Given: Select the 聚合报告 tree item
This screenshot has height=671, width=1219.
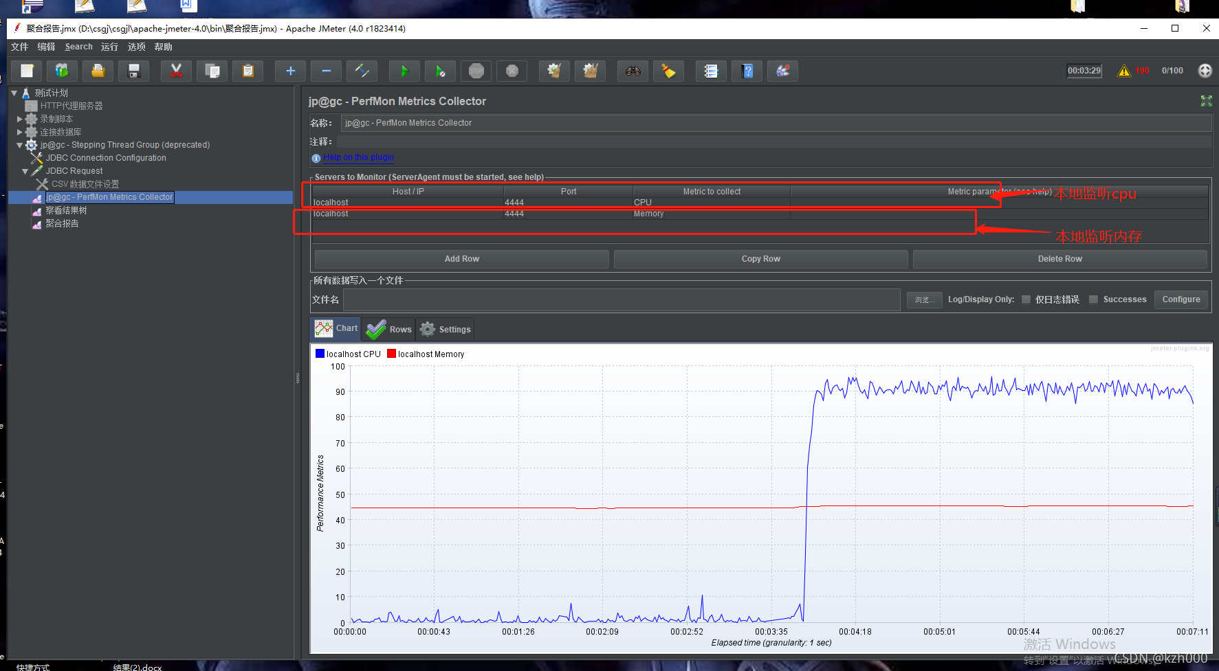Looking at the screenshot, I should [x=62, y=223].
